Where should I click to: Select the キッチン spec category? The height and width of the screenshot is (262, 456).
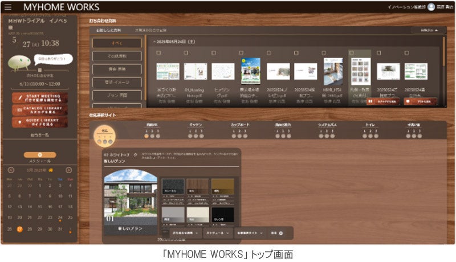(196, 125)
